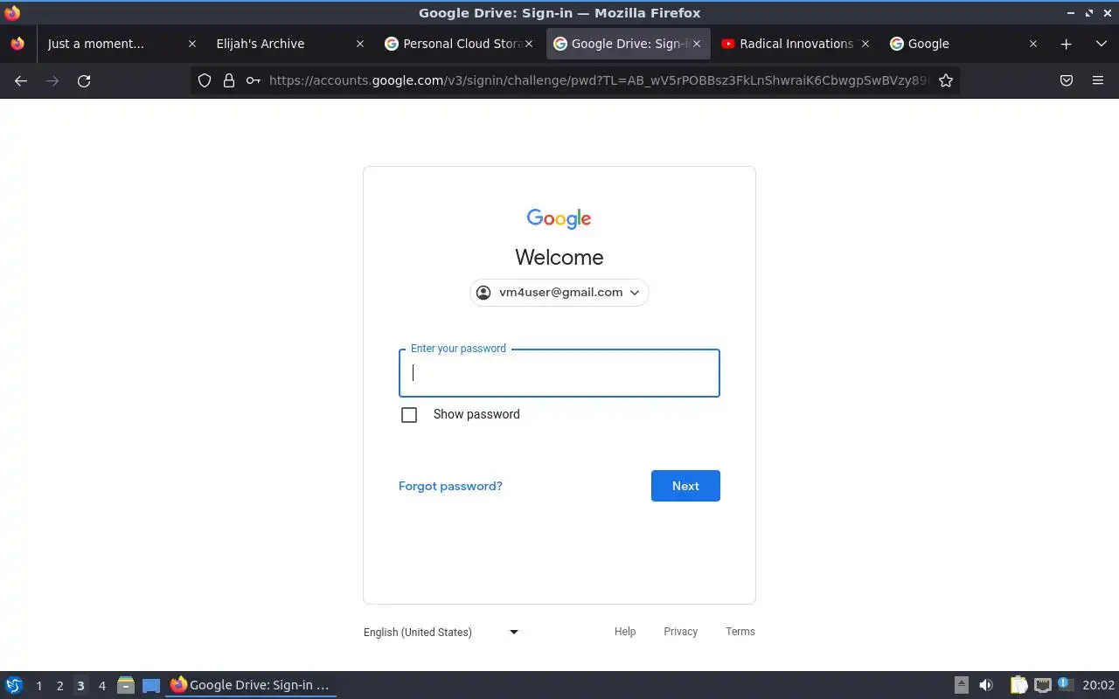
Task: Click the saved logins key icon
Action: [253, 80]
